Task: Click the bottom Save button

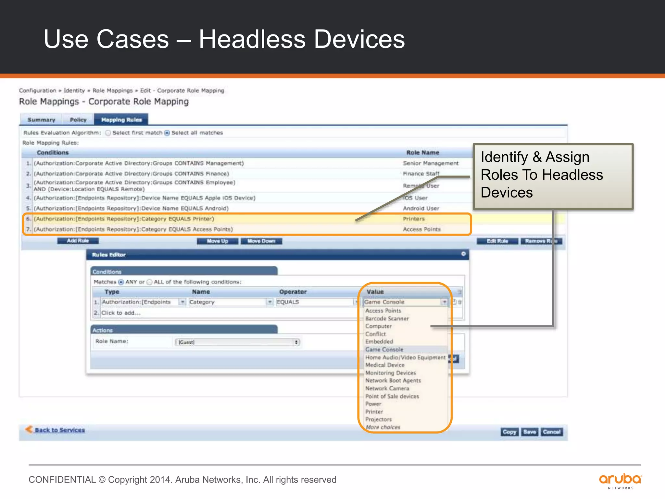Action: tap(530, 432)
